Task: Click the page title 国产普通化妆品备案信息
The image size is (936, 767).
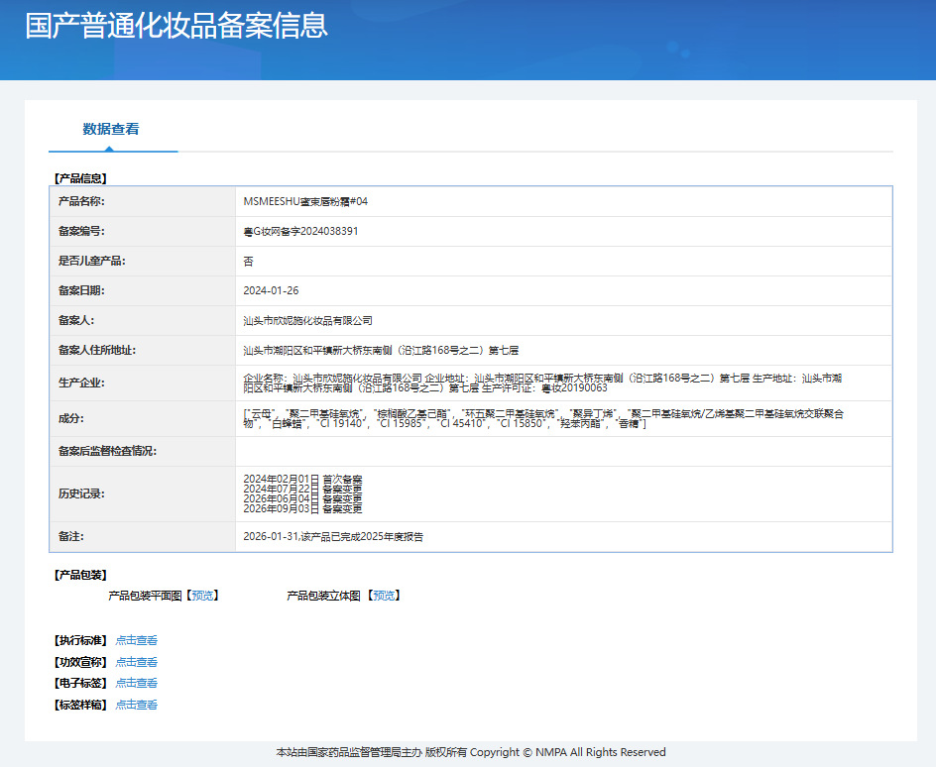Action: click(176, 26)
